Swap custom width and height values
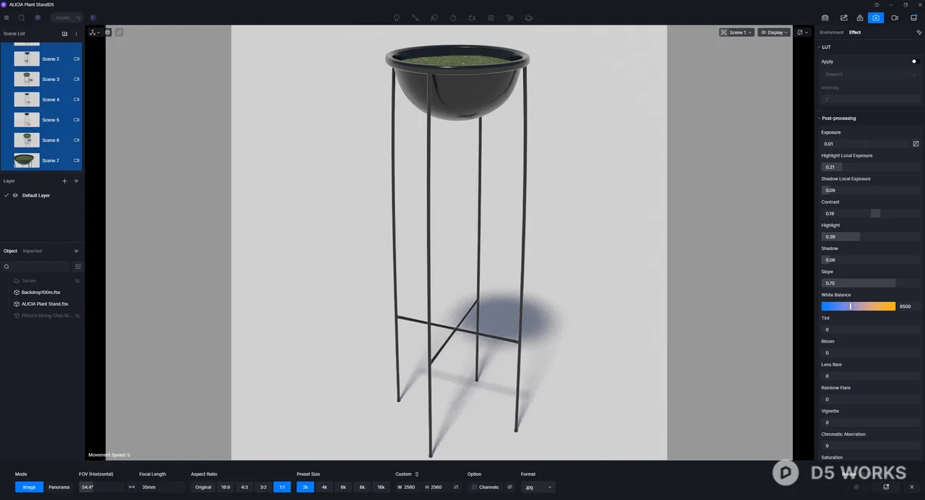The width and height of the screenshot is (925, 500). click(456, 487)
